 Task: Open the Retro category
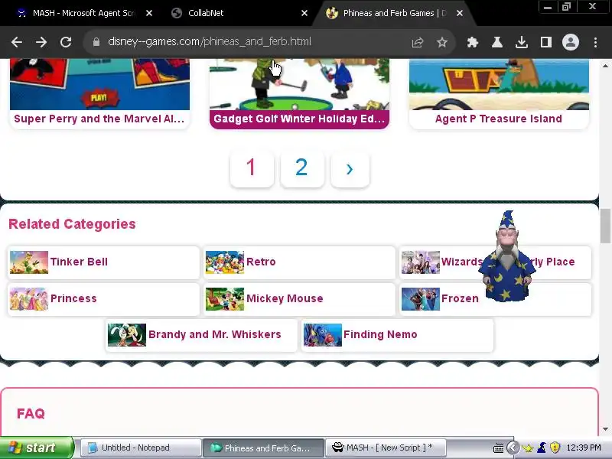coord(299,262)
